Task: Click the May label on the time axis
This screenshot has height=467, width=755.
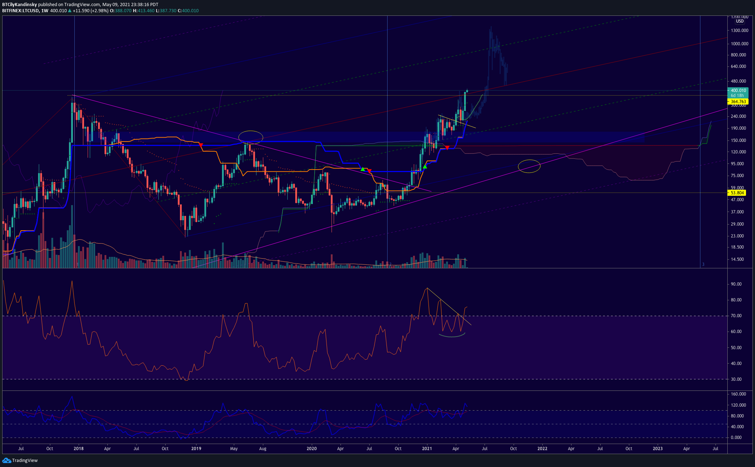Action: (234, 449)
